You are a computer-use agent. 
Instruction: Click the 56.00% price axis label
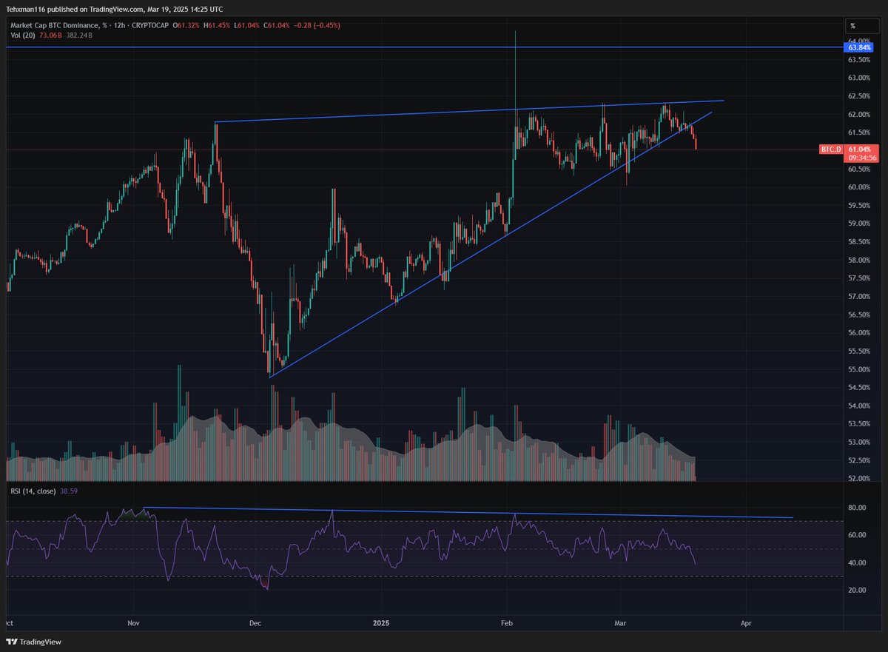[x=858, y=333]
